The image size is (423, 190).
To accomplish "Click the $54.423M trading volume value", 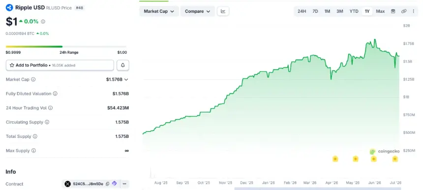I will [x=118, y=108].
